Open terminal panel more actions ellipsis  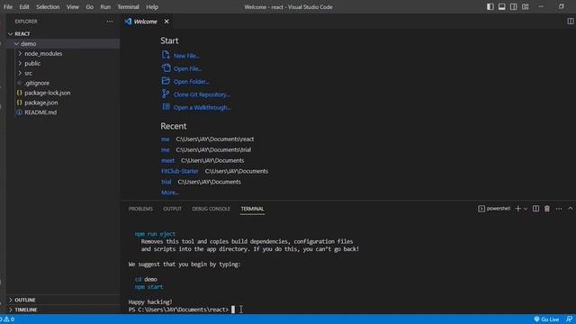pyautogui.click(x=559, y=209)
